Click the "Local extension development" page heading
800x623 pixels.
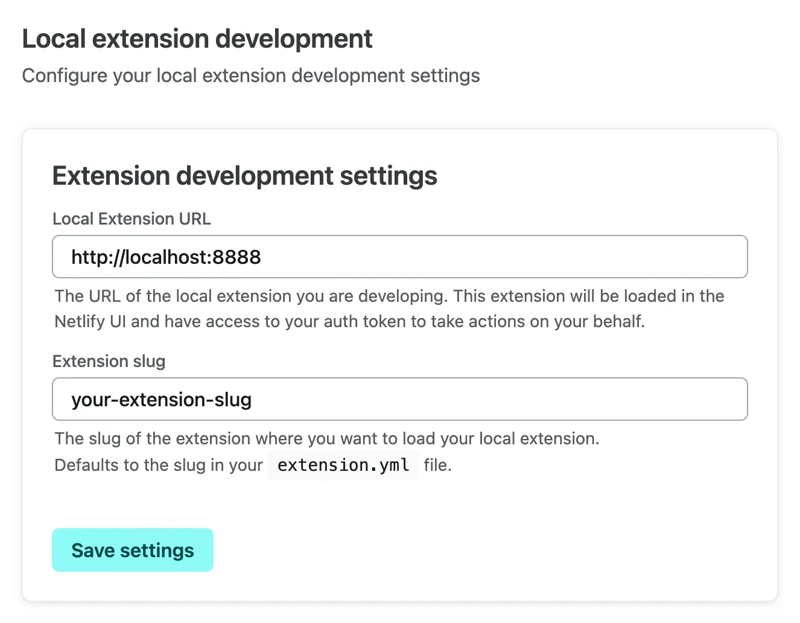[x=197, y=39]
